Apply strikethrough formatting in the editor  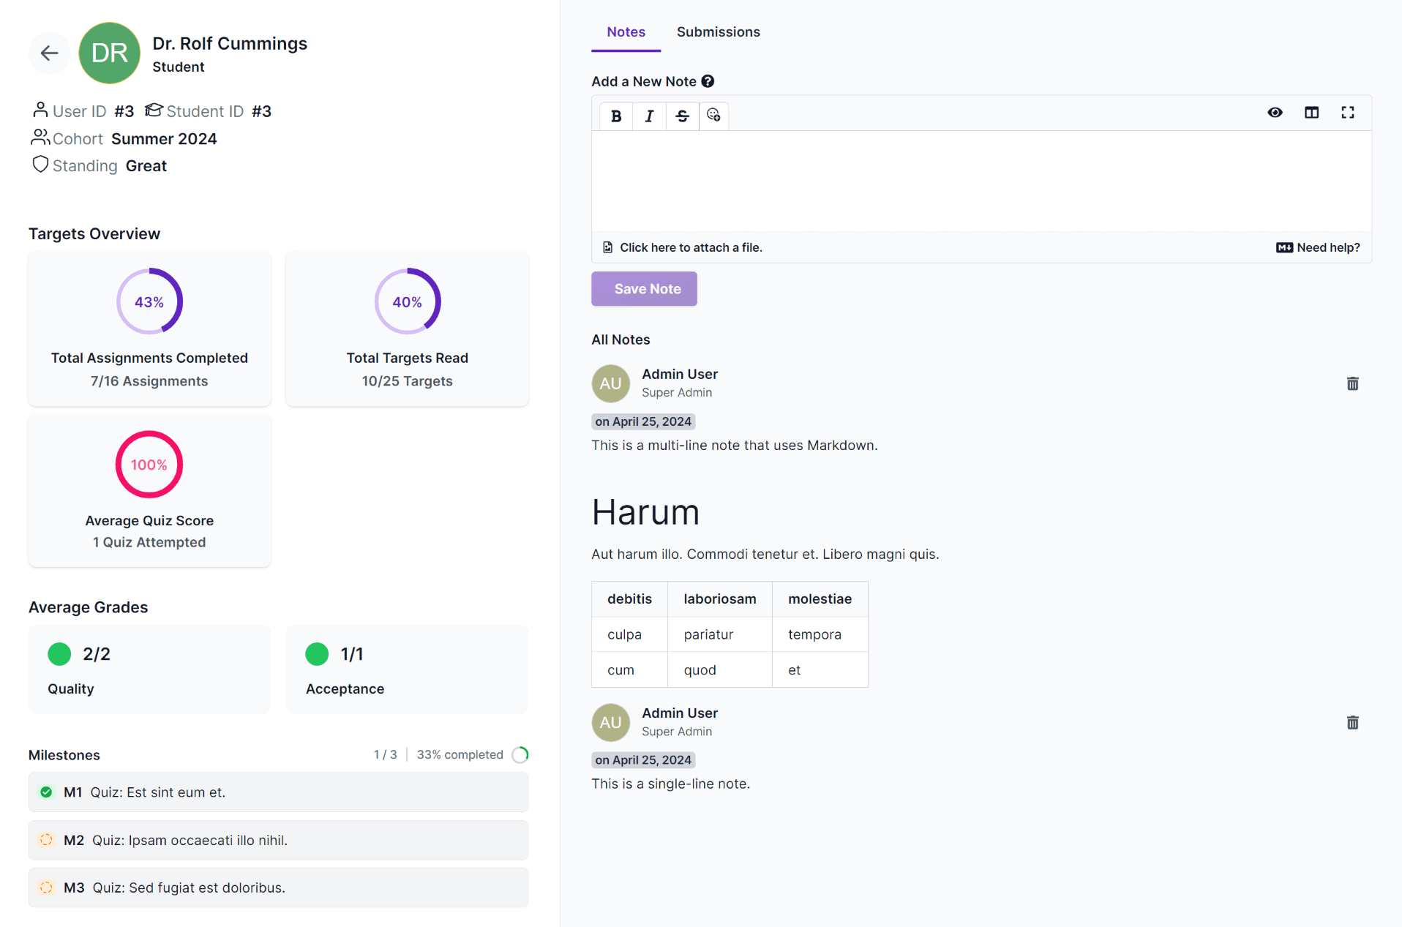point(682,116)
